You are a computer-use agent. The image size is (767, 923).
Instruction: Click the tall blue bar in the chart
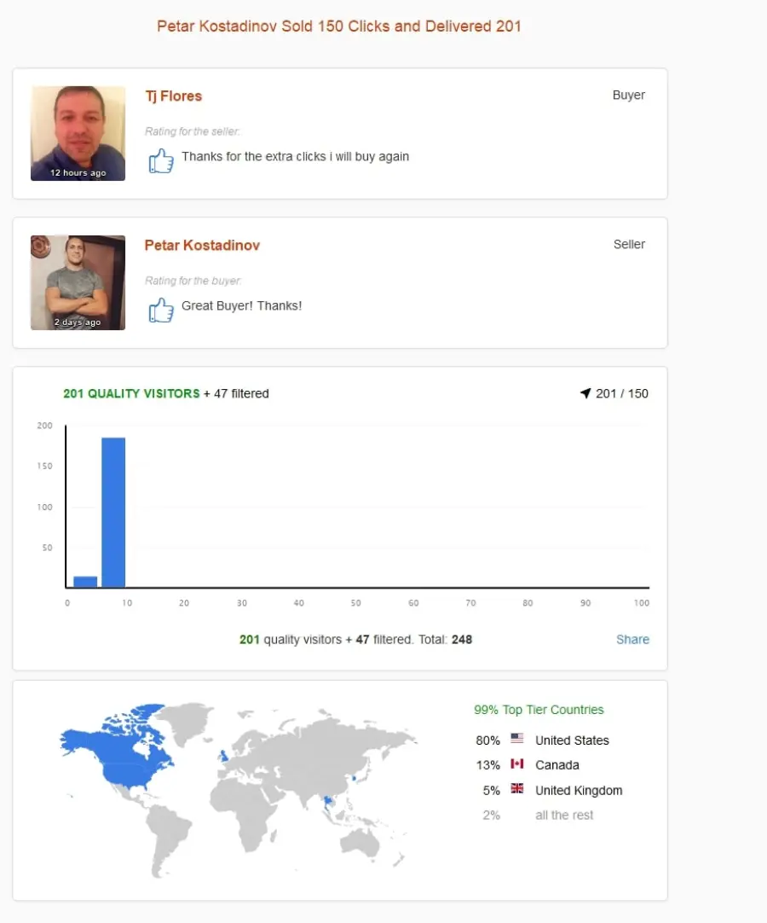[x=113, y=512]
